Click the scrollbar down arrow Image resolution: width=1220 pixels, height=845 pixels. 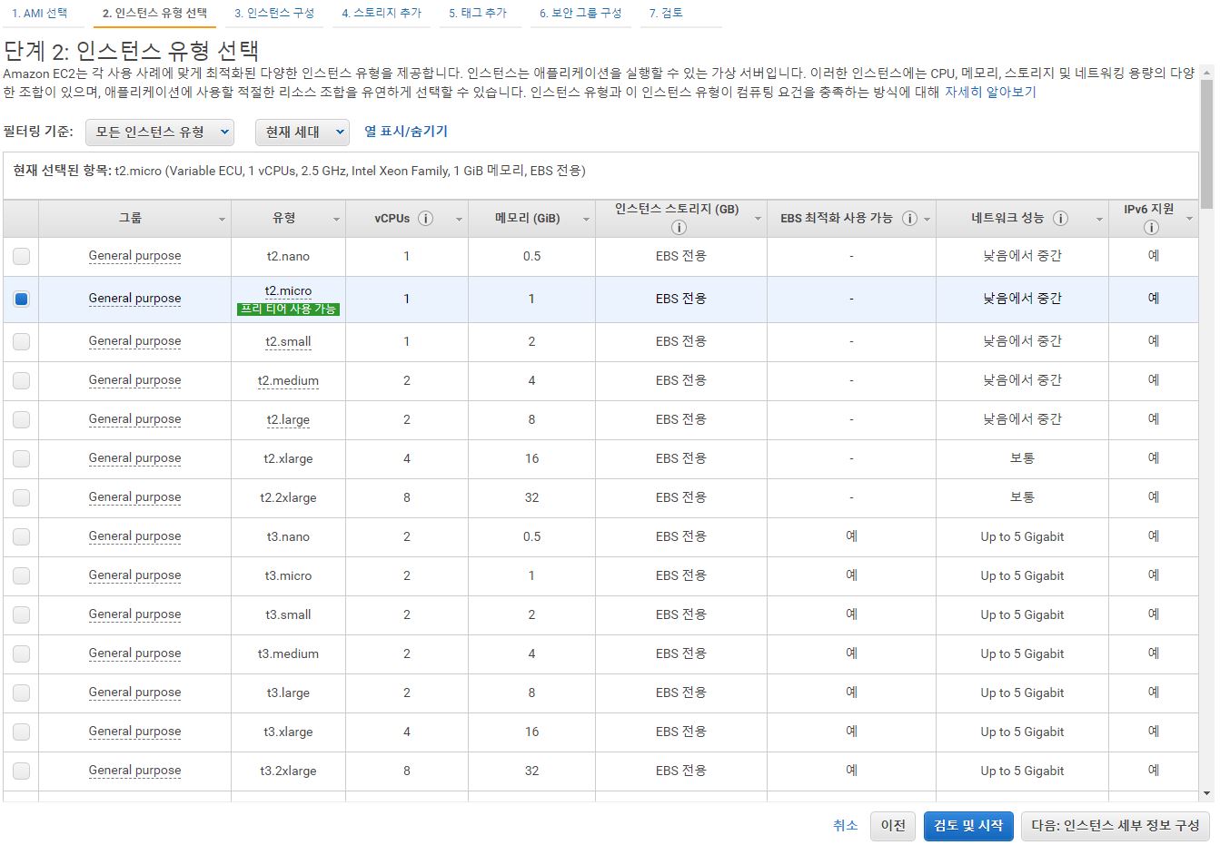tap(1207, 792)
